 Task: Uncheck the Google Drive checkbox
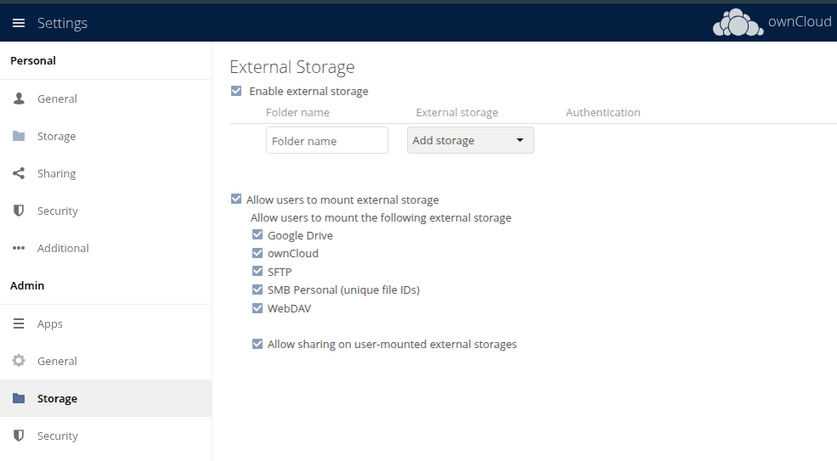[257, 235]
